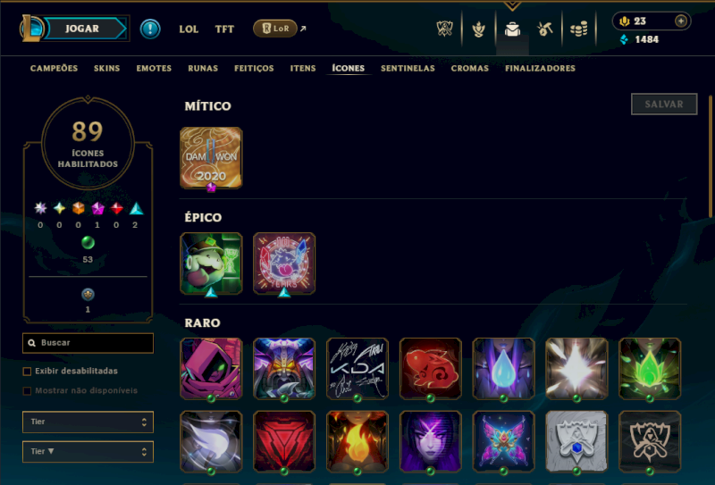Expand the top center downward chevron
The height and width of the screenshot is (485, 715).
(x=512, y=6)
